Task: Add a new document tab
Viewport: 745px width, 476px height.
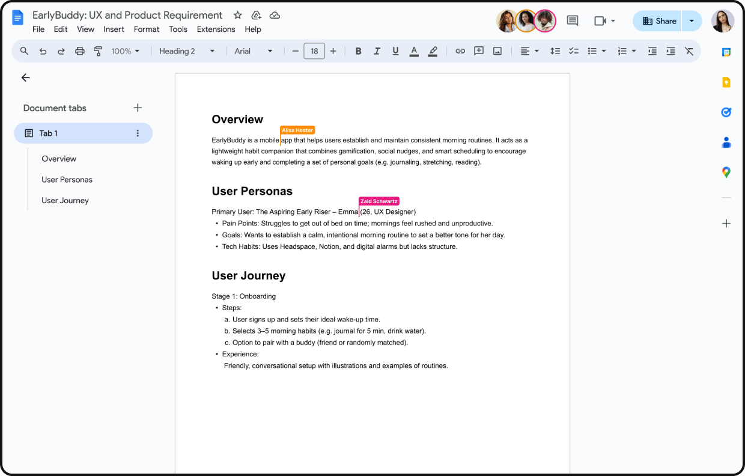Action: 138,108
